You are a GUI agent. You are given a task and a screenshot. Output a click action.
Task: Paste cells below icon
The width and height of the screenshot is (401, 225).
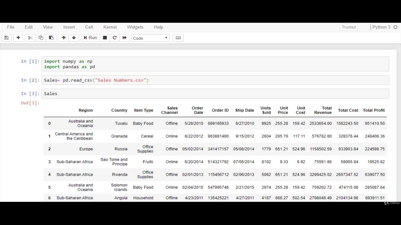coord(51,38)
